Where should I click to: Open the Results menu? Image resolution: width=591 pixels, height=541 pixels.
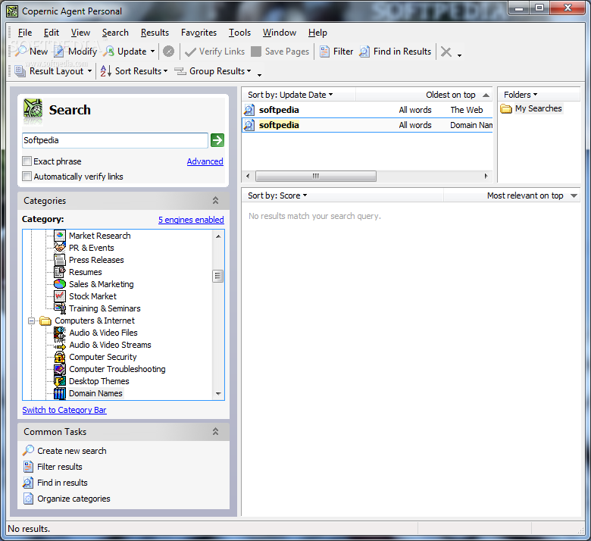(155, 33)
